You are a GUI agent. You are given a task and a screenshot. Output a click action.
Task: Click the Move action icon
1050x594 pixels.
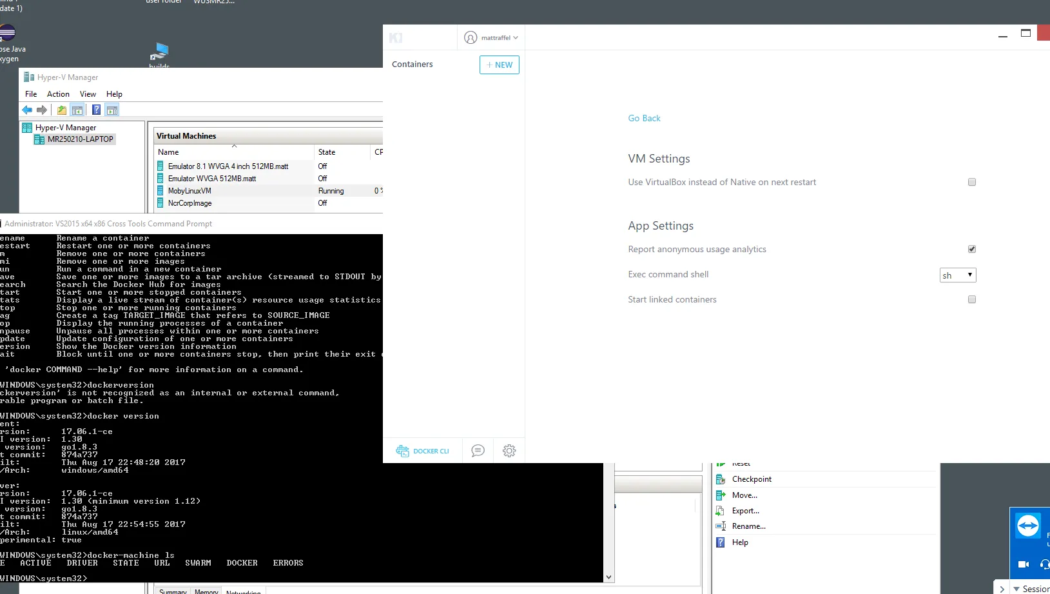[721, 495]
